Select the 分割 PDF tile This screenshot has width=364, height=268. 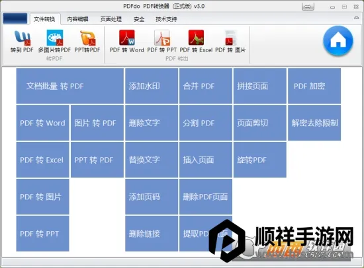(x=206, y=123)
